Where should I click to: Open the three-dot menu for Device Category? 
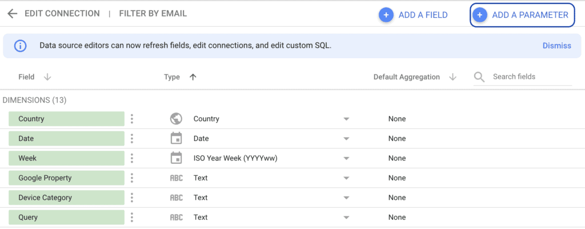132,198
